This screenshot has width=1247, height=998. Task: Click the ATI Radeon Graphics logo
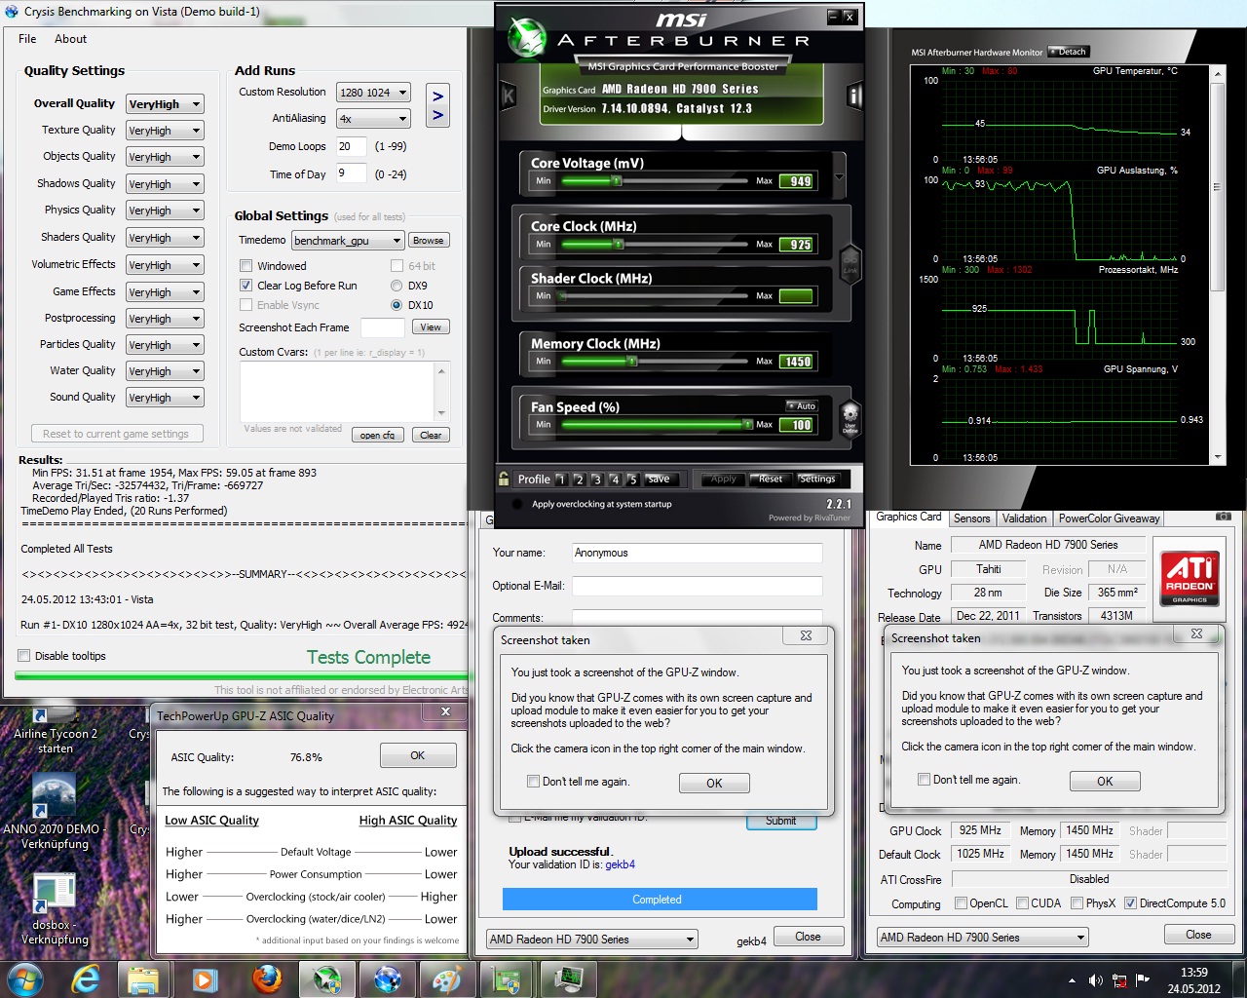[1190, 577]
